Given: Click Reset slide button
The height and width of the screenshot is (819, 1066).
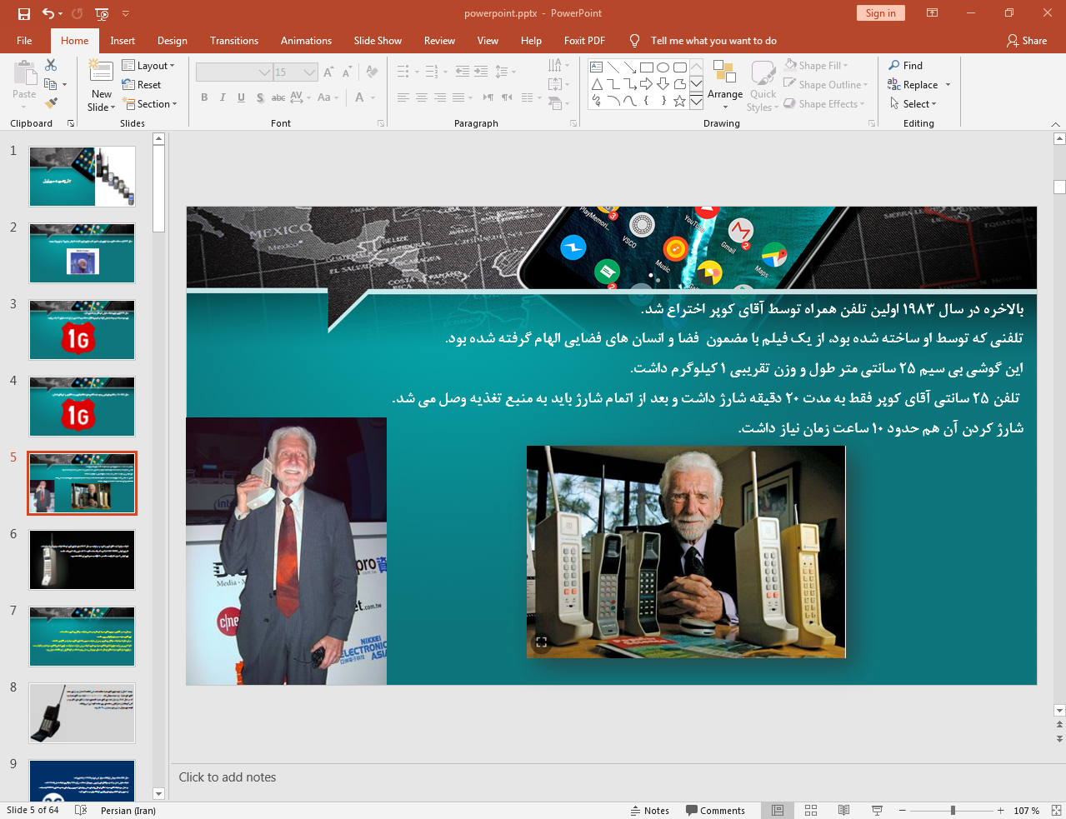Looking at the screenshot, I should (x=141, y=84).
